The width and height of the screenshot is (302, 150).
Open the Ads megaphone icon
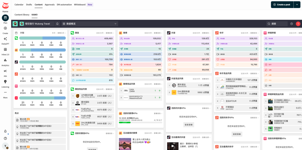5,71
